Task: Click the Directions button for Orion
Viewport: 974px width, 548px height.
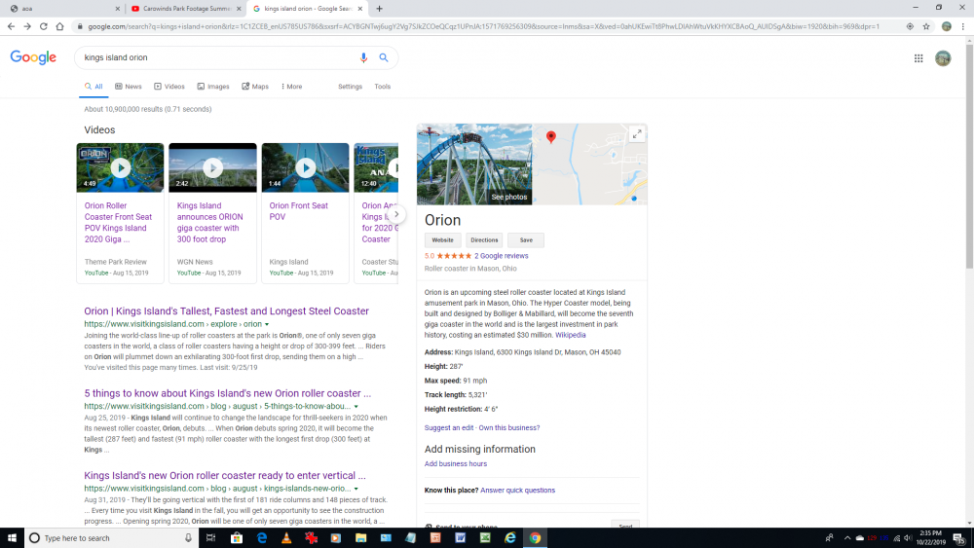Action: click(484, 240)
